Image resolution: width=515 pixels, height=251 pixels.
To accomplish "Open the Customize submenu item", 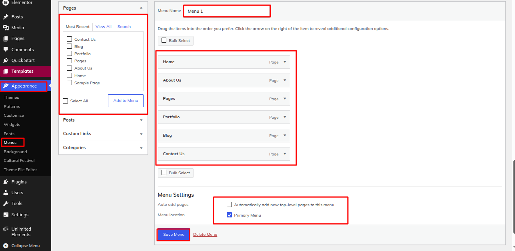I will click(x=14, y=116).
